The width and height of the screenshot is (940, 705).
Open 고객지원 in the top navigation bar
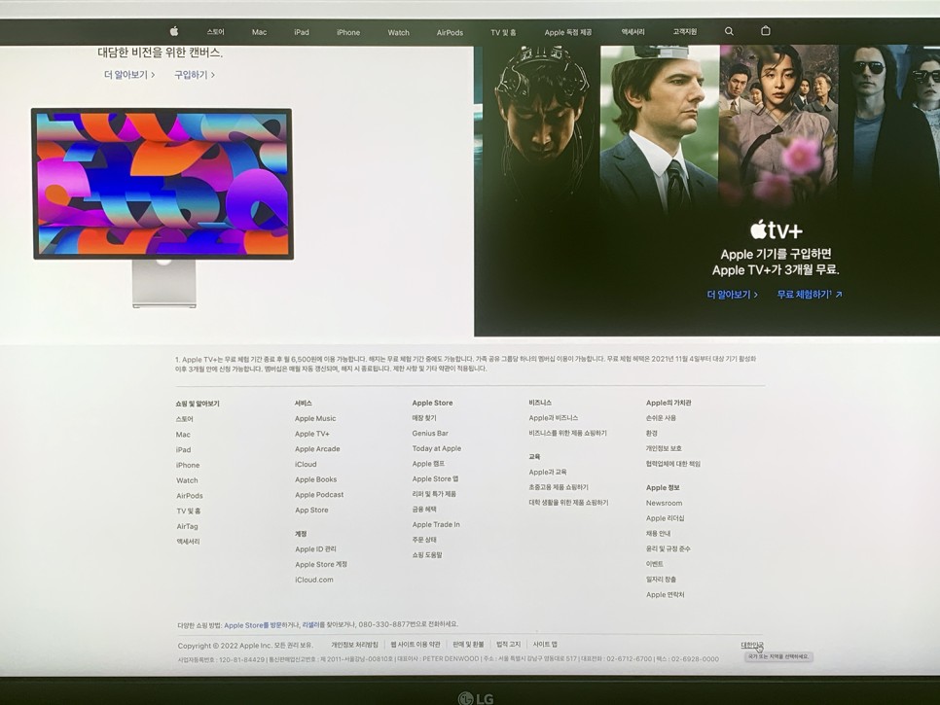click(x=685, y=32)
